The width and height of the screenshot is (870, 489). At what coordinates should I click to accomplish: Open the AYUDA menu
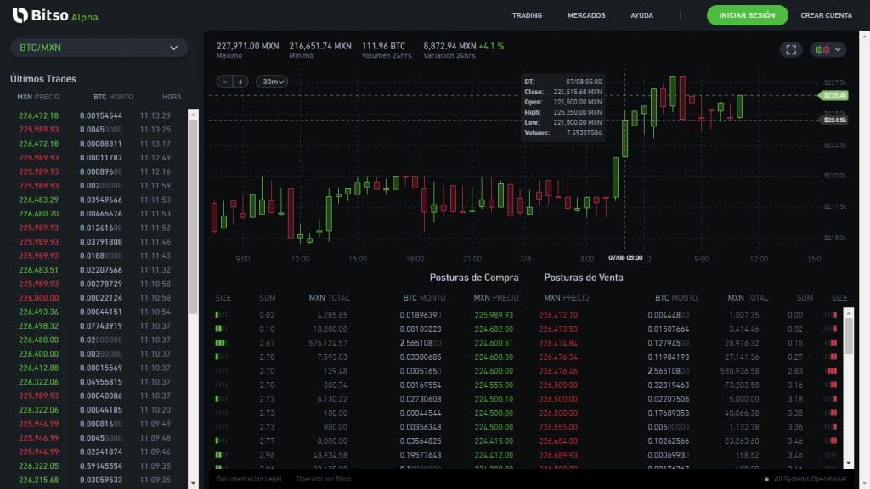[x=641, y=14]
